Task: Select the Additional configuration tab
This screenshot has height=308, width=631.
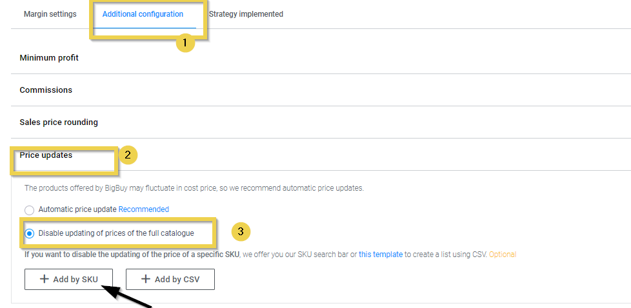Action: [143, 14]
